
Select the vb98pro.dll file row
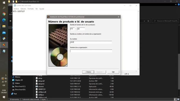click(x=75, y=92)
